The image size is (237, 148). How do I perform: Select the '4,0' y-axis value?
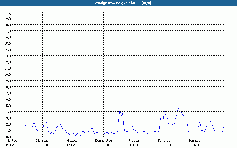click(x=9, y=112)
